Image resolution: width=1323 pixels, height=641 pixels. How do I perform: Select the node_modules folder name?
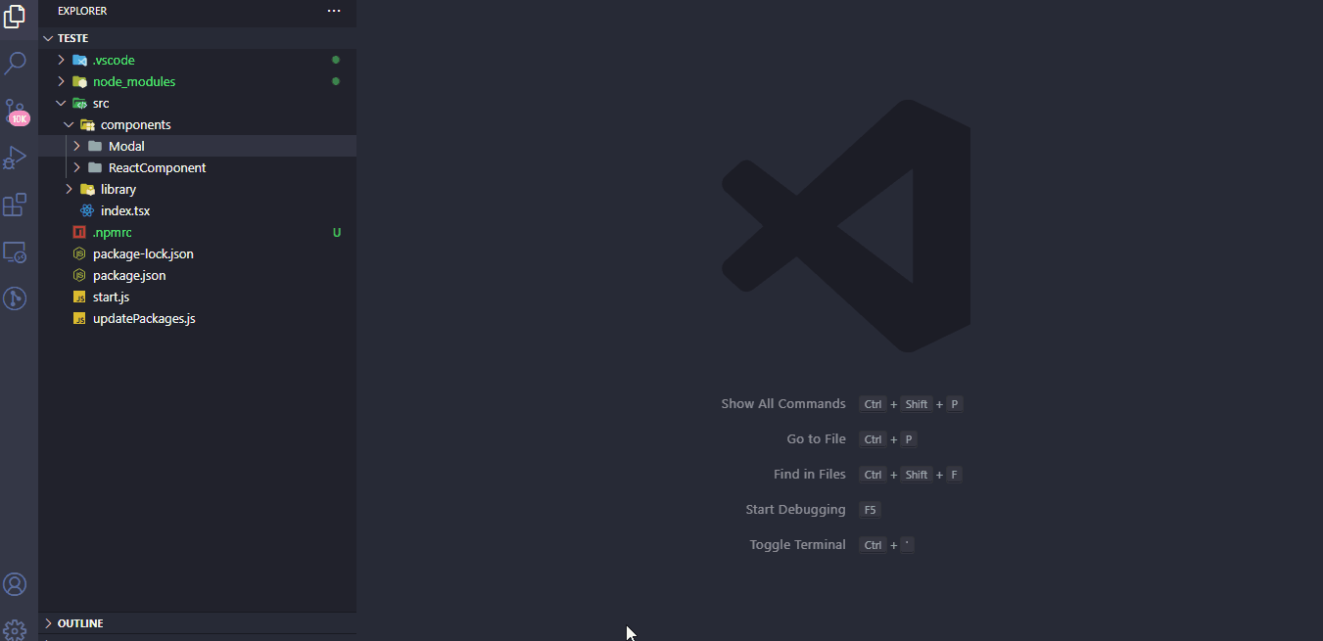tap(134, 81)
